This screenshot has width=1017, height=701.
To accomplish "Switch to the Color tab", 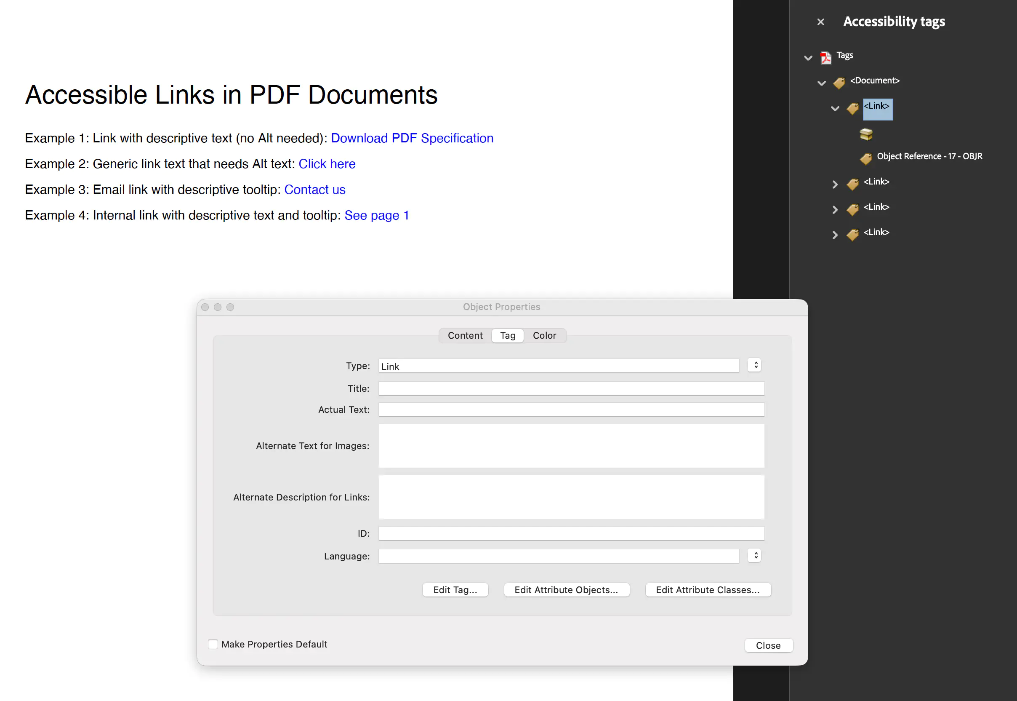I will point(544,336).
